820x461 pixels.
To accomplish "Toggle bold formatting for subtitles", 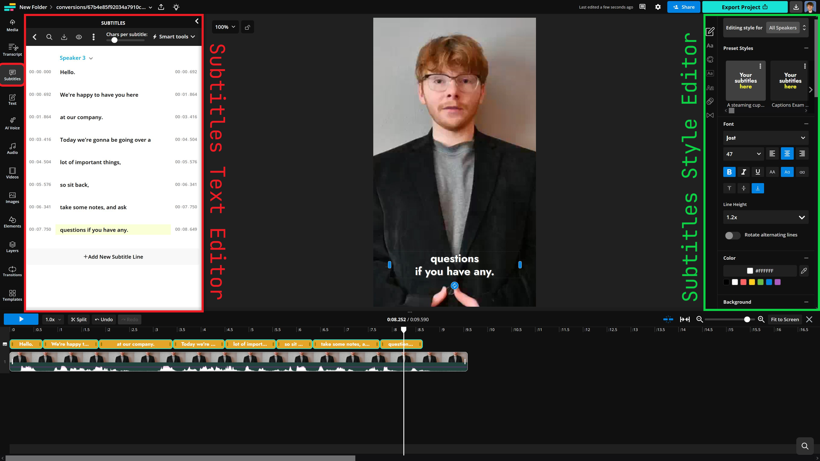I will [x=729, y=172].
